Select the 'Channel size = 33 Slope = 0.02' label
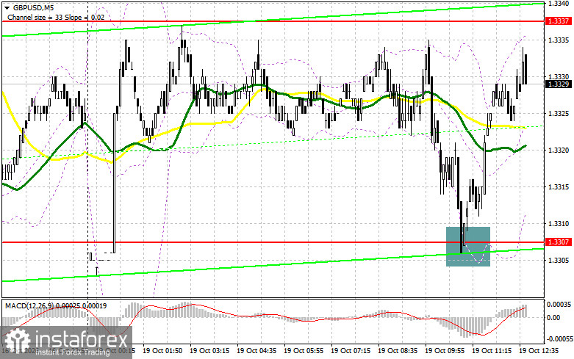This screenshot has height=359, width=574. (x=56, y=17)
